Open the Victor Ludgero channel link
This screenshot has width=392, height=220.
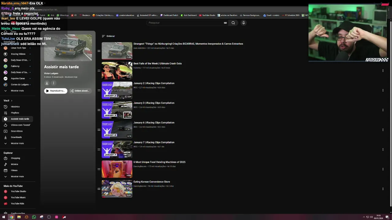(x=51, y=73)
